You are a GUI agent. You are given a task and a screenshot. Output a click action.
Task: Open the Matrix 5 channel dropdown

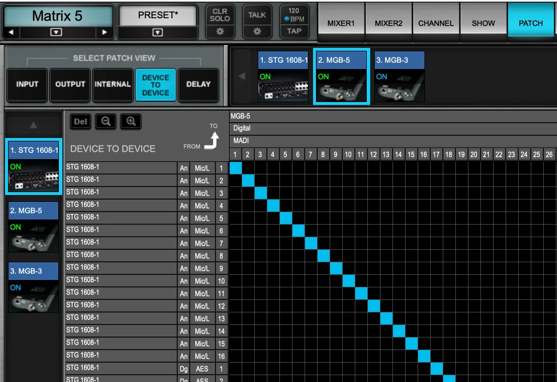point(56,32)
